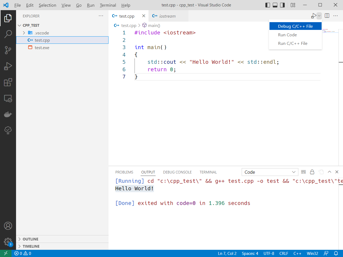Click the Debug/Run file play icon
The image size is (343, 257).
click(314, 16)
